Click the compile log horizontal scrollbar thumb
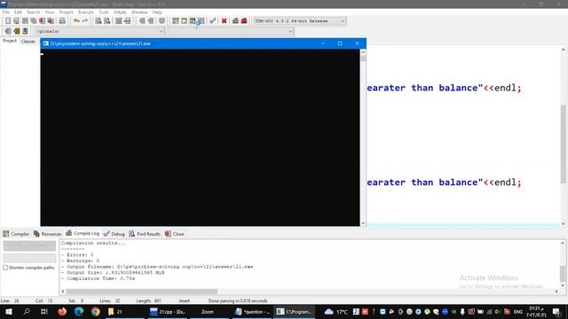 tap(142, 292)
